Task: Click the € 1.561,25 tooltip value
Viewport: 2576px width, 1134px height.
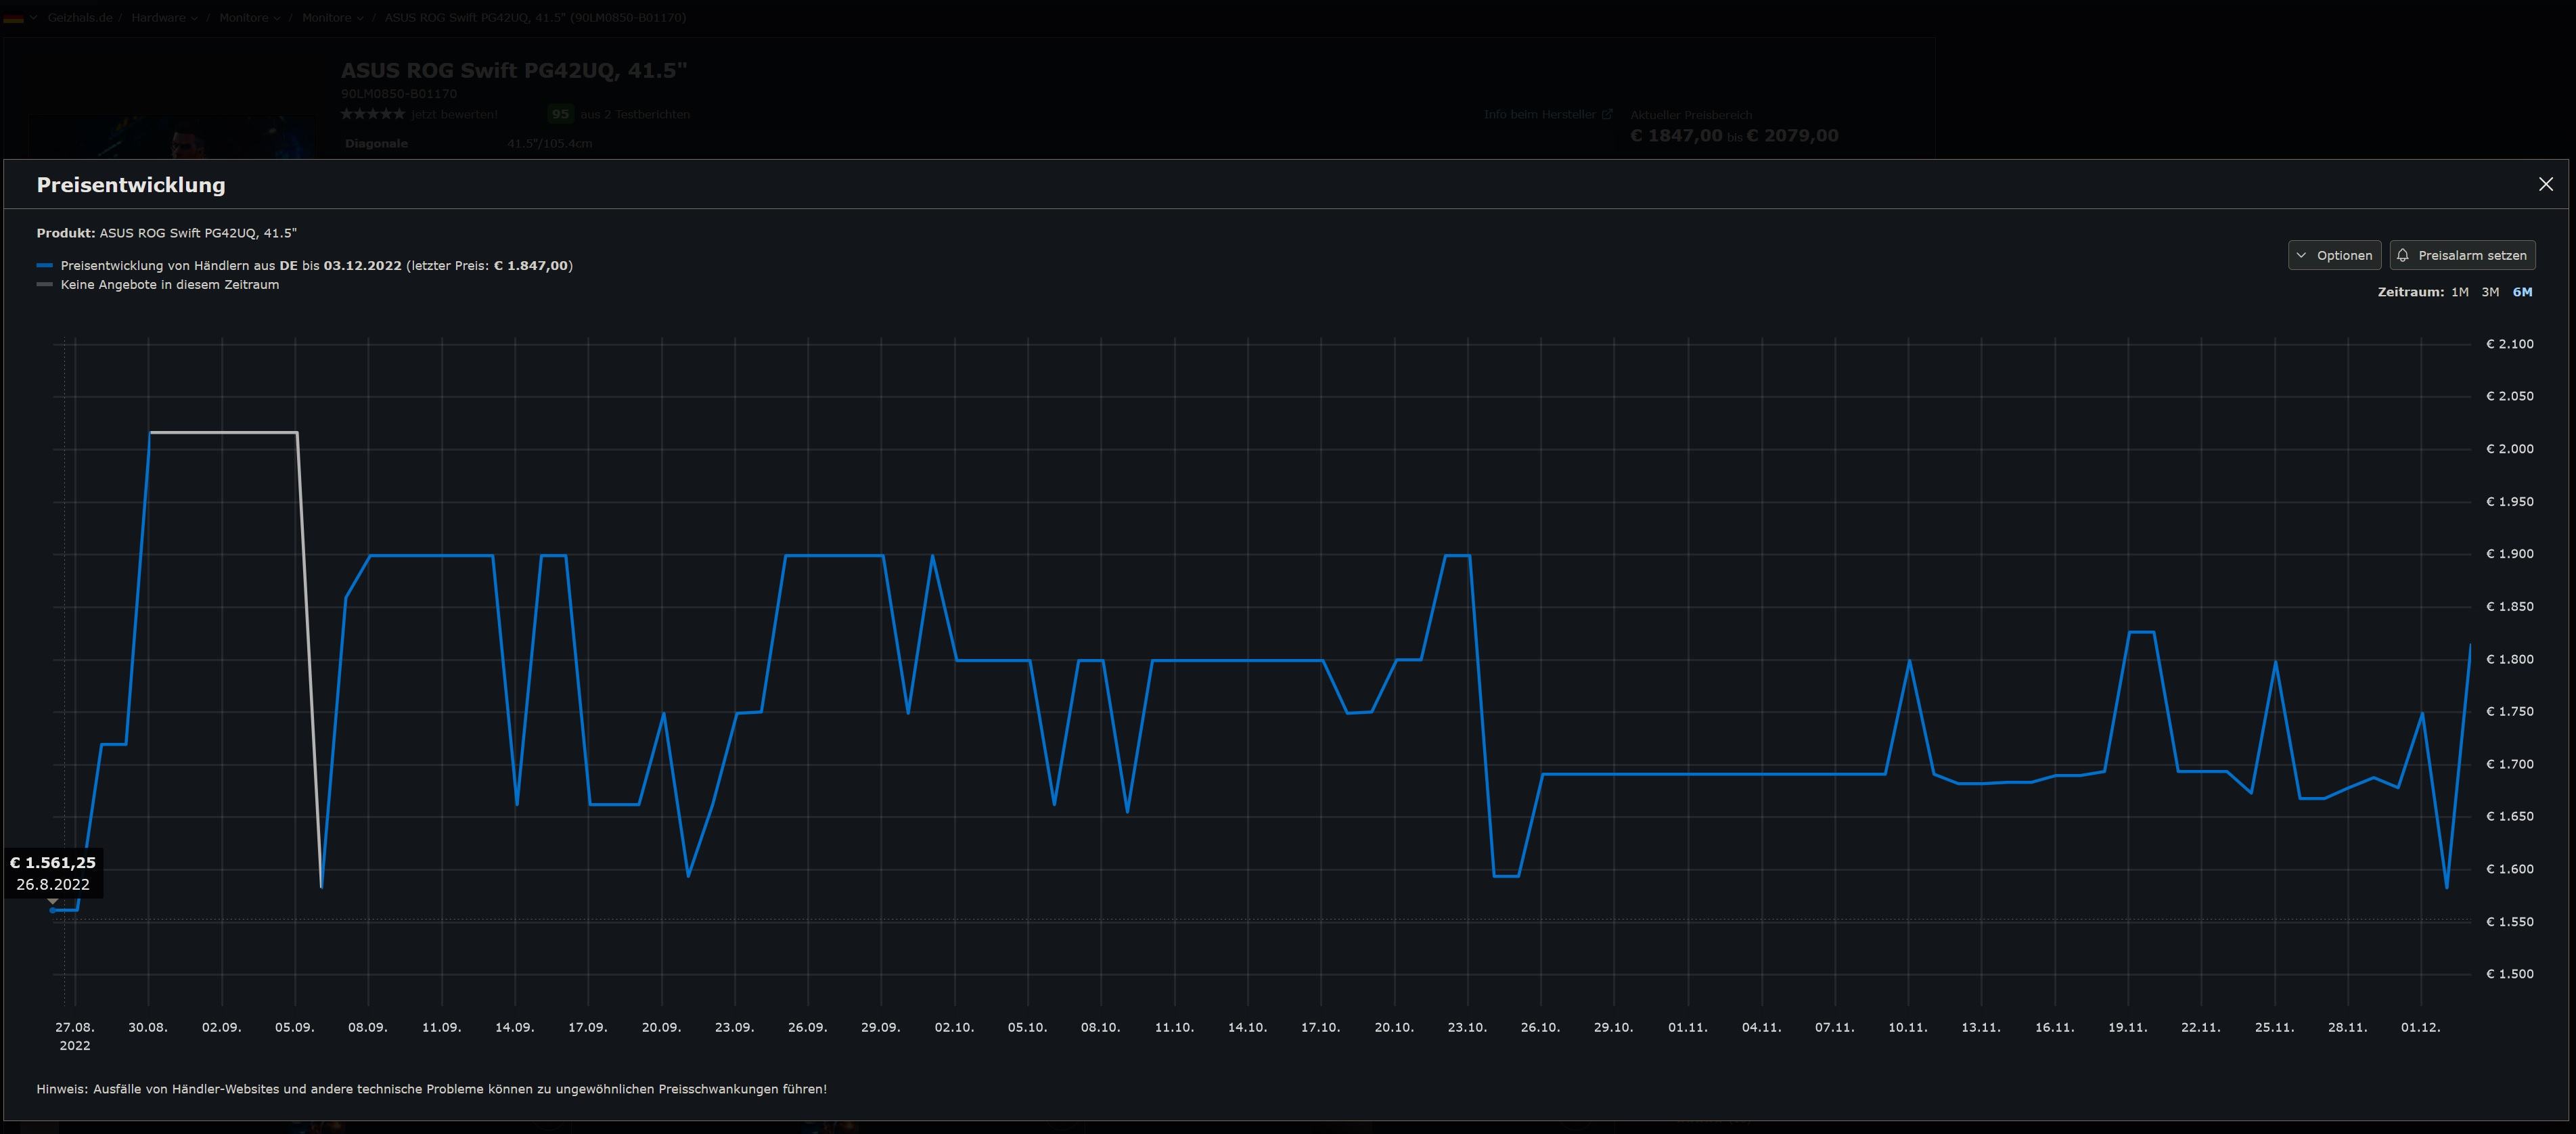Action: pos(53,863)
